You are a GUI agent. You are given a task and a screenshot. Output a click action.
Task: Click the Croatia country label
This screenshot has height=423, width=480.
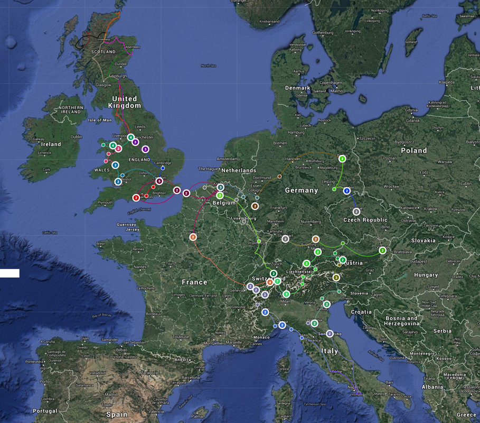coord(361,312)
